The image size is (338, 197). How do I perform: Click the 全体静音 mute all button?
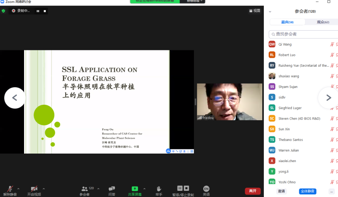coord(307,191)
